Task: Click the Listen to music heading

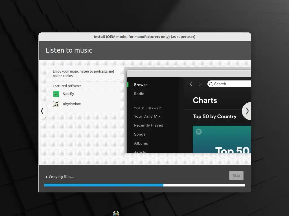Action: [x=69, y=50]
